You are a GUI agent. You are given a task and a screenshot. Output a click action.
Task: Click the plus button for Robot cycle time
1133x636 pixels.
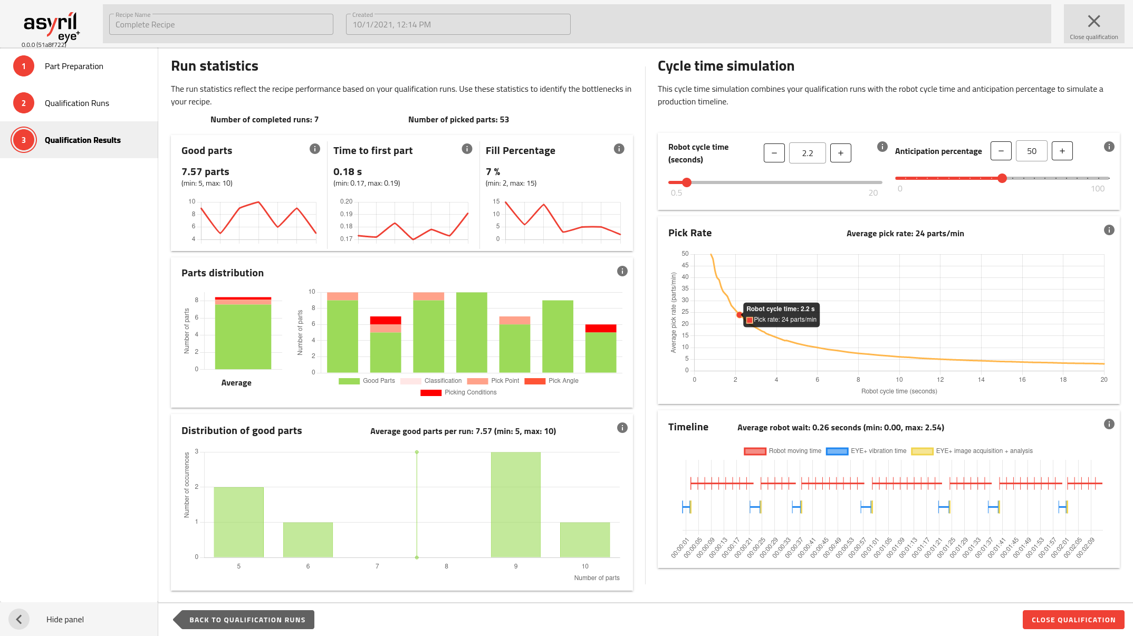click(840, 152)
